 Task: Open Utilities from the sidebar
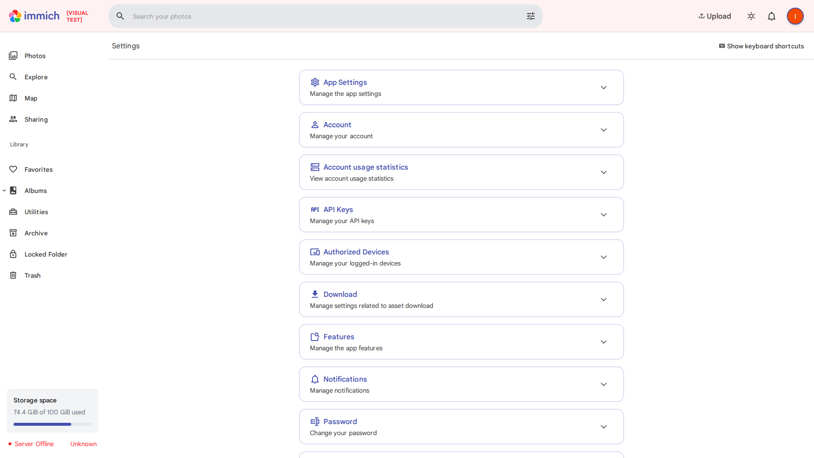tap(36, 212)
